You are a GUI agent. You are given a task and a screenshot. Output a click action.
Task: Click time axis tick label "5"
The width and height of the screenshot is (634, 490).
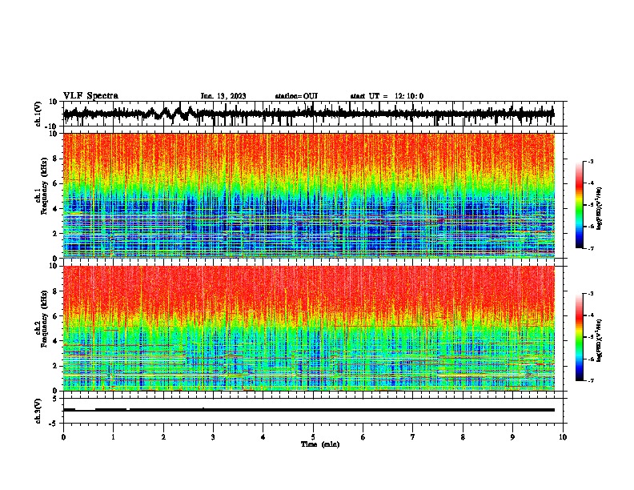[x=313, y=437]
